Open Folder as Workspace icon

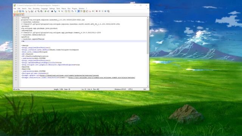(90, 11)
